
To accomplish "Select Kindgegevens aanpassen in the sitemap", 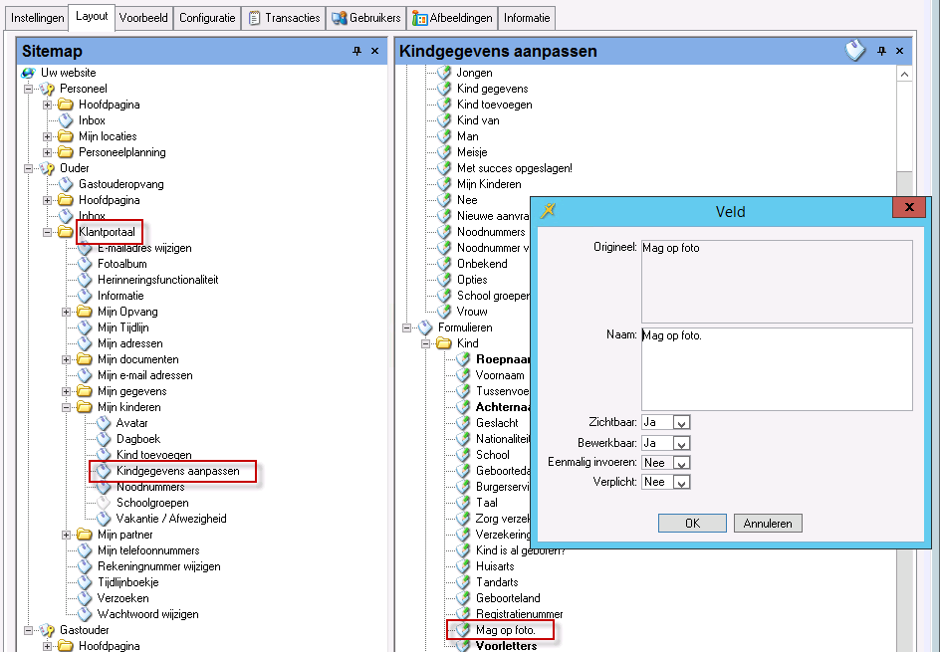I will point(177,471).
